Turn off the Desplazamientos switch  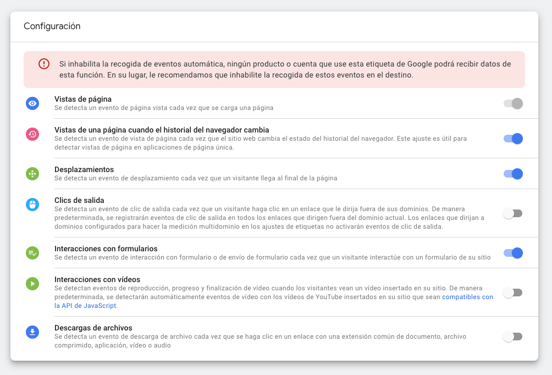click(x=513, y=174)
